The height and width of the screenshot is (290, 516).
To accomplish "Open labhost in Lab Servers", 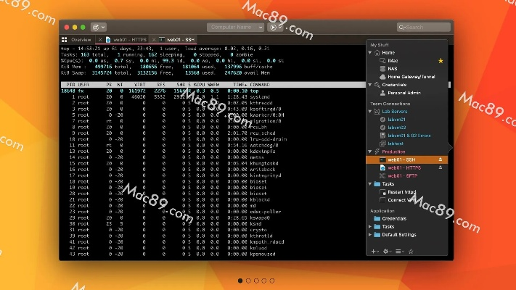I will 396,143.
